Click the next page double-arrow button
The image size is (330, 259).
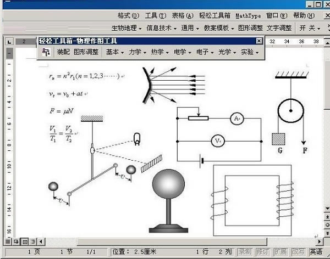[327, 233]
